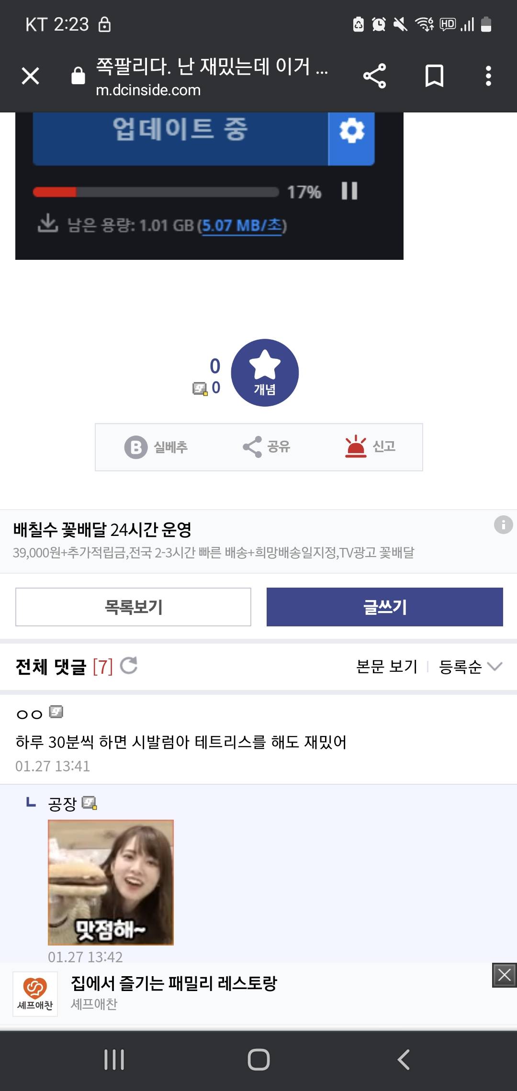Tap the 실베추 button
517x1091 pixels.
tap(157, 447)
